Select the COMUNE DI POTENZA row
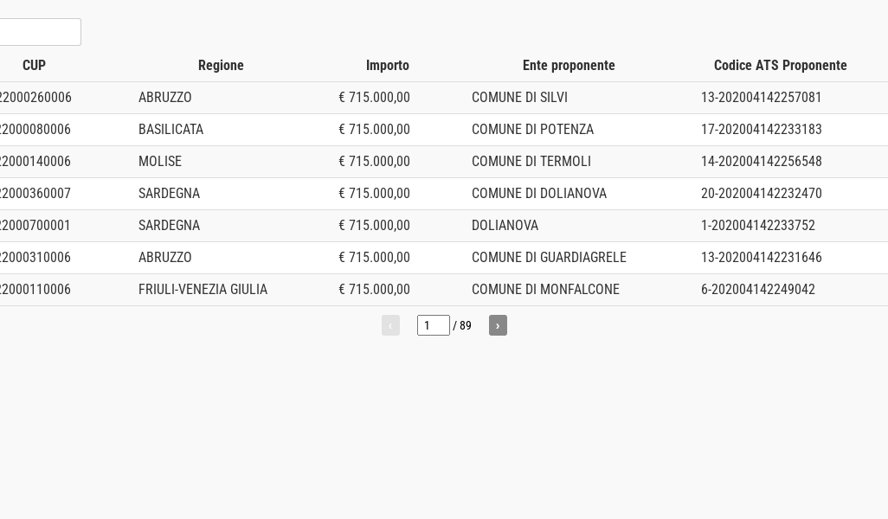Screen dimensions: 888x519 click(532, 130)
